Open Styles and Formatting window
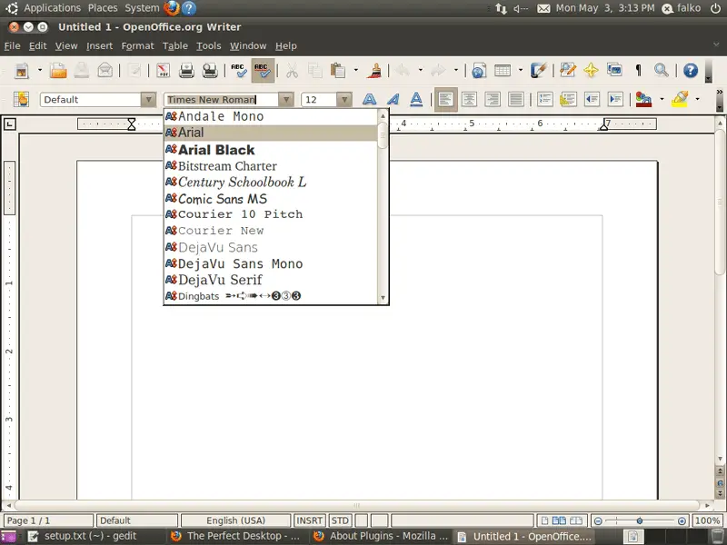727x545 pixels. coord(21,99)
